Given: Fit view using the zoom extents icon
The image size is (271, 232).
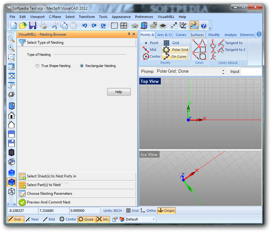Looking at the screenshot, I should pos(11,76).
